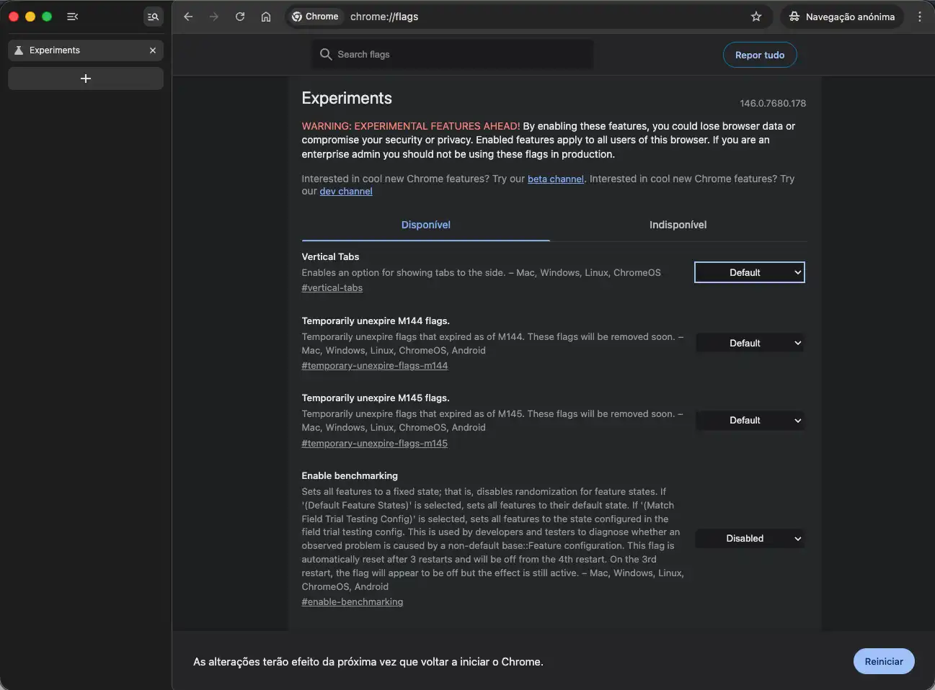
Task: Bookmark this page with star icon
Action: [x=756, y=17]
